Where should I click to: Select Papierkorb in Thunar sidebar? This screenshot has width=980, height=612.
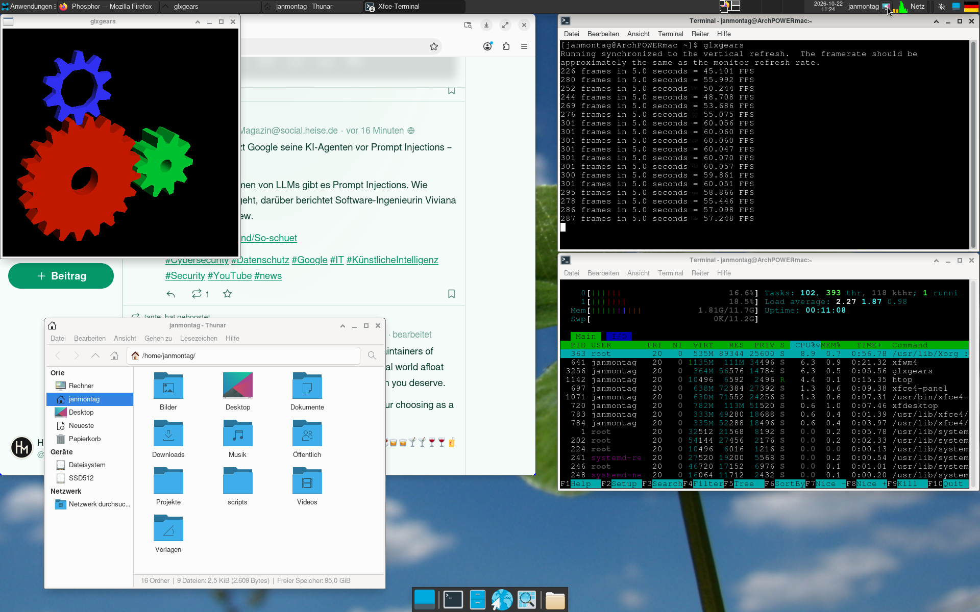(x=84, y=439)
